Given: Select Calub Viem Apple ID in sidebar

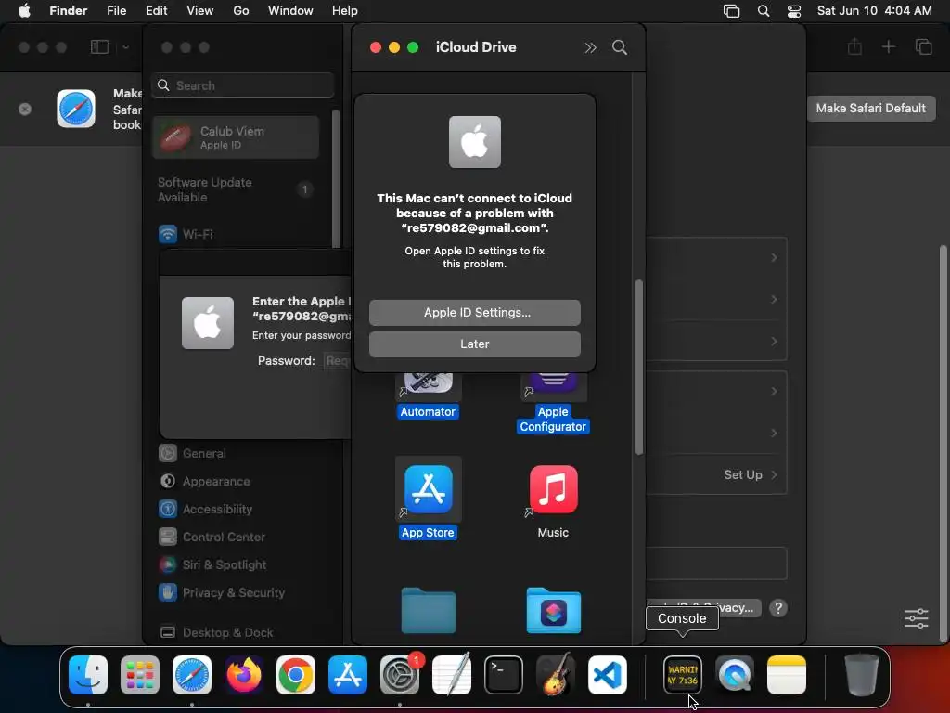Looking at the screenshot, I should (x=236, y=137).
